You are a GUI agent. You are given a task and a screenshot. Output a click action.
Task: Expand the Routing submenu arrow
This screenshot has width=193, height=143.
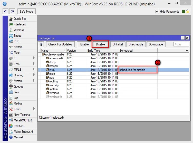pos(34,75)
